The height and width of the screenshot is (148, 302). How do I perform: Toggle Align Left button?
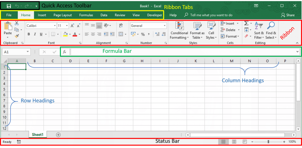tap(87, 34)
